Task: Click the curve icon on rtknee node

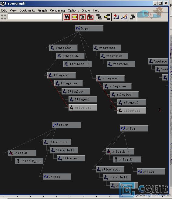Action: click(x=140, y=172)
